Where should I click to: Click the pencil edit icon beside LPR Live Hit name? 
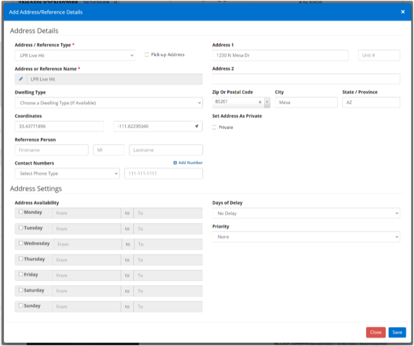[21, 79]
